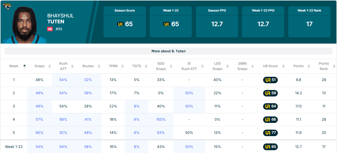Viewport: 337px width, 153px height.
Task: Click the RB position badge
Action: point(50,29)
